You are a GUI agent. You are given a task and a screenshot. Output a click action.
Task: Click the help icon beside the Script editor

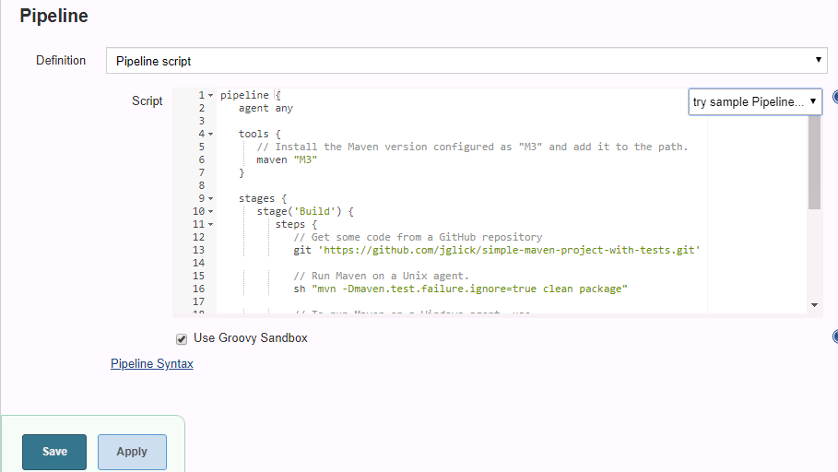[834, 98]
